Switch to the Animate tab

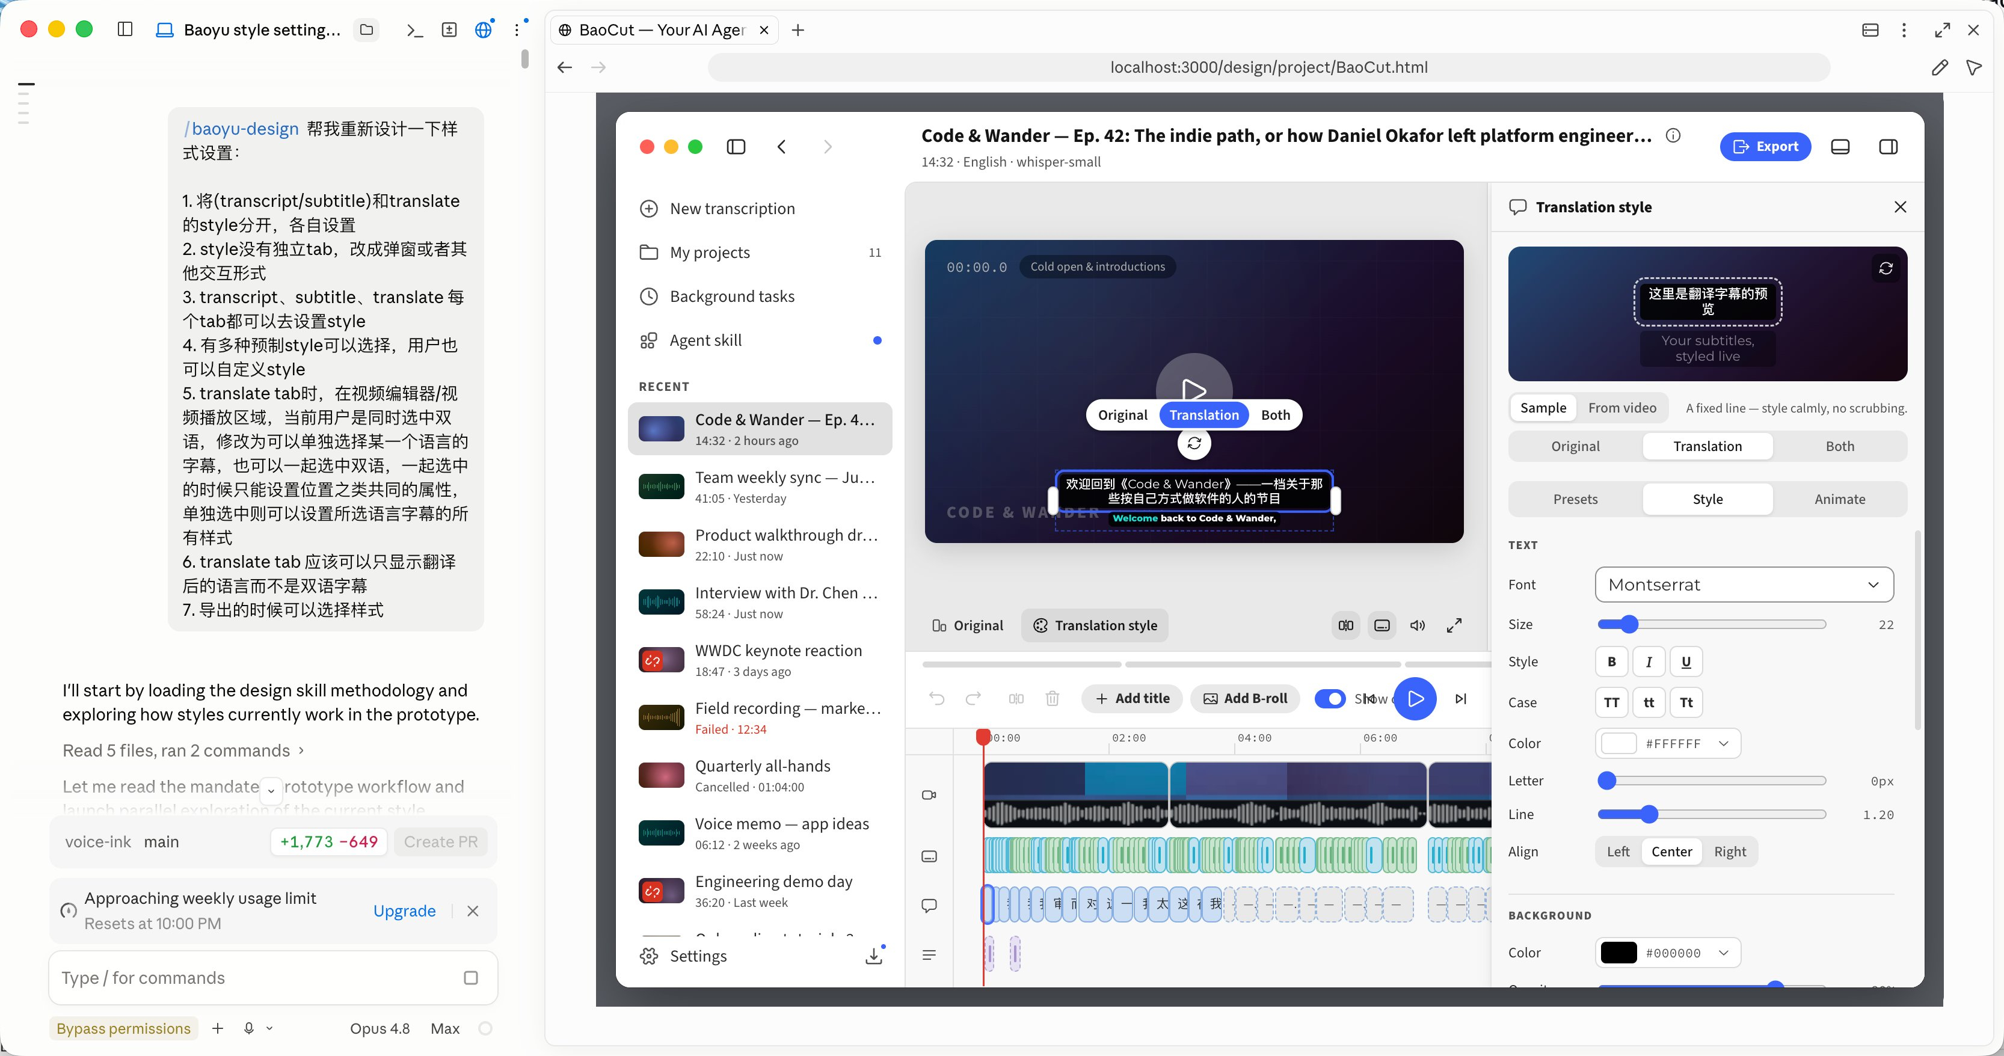click(x=1840, y=499)
